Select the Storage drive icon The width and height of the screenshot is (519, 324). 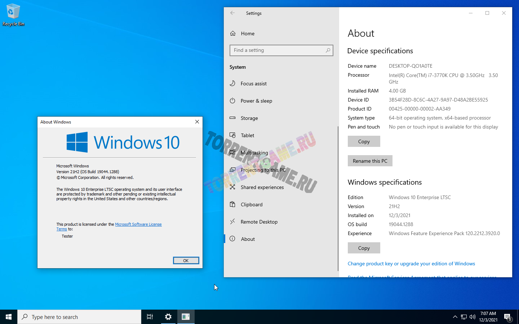(x=233, y=118)
